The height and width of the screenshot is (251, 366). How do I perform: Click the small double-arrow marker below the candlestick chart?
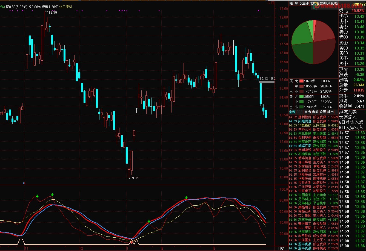tap(24, 183)
